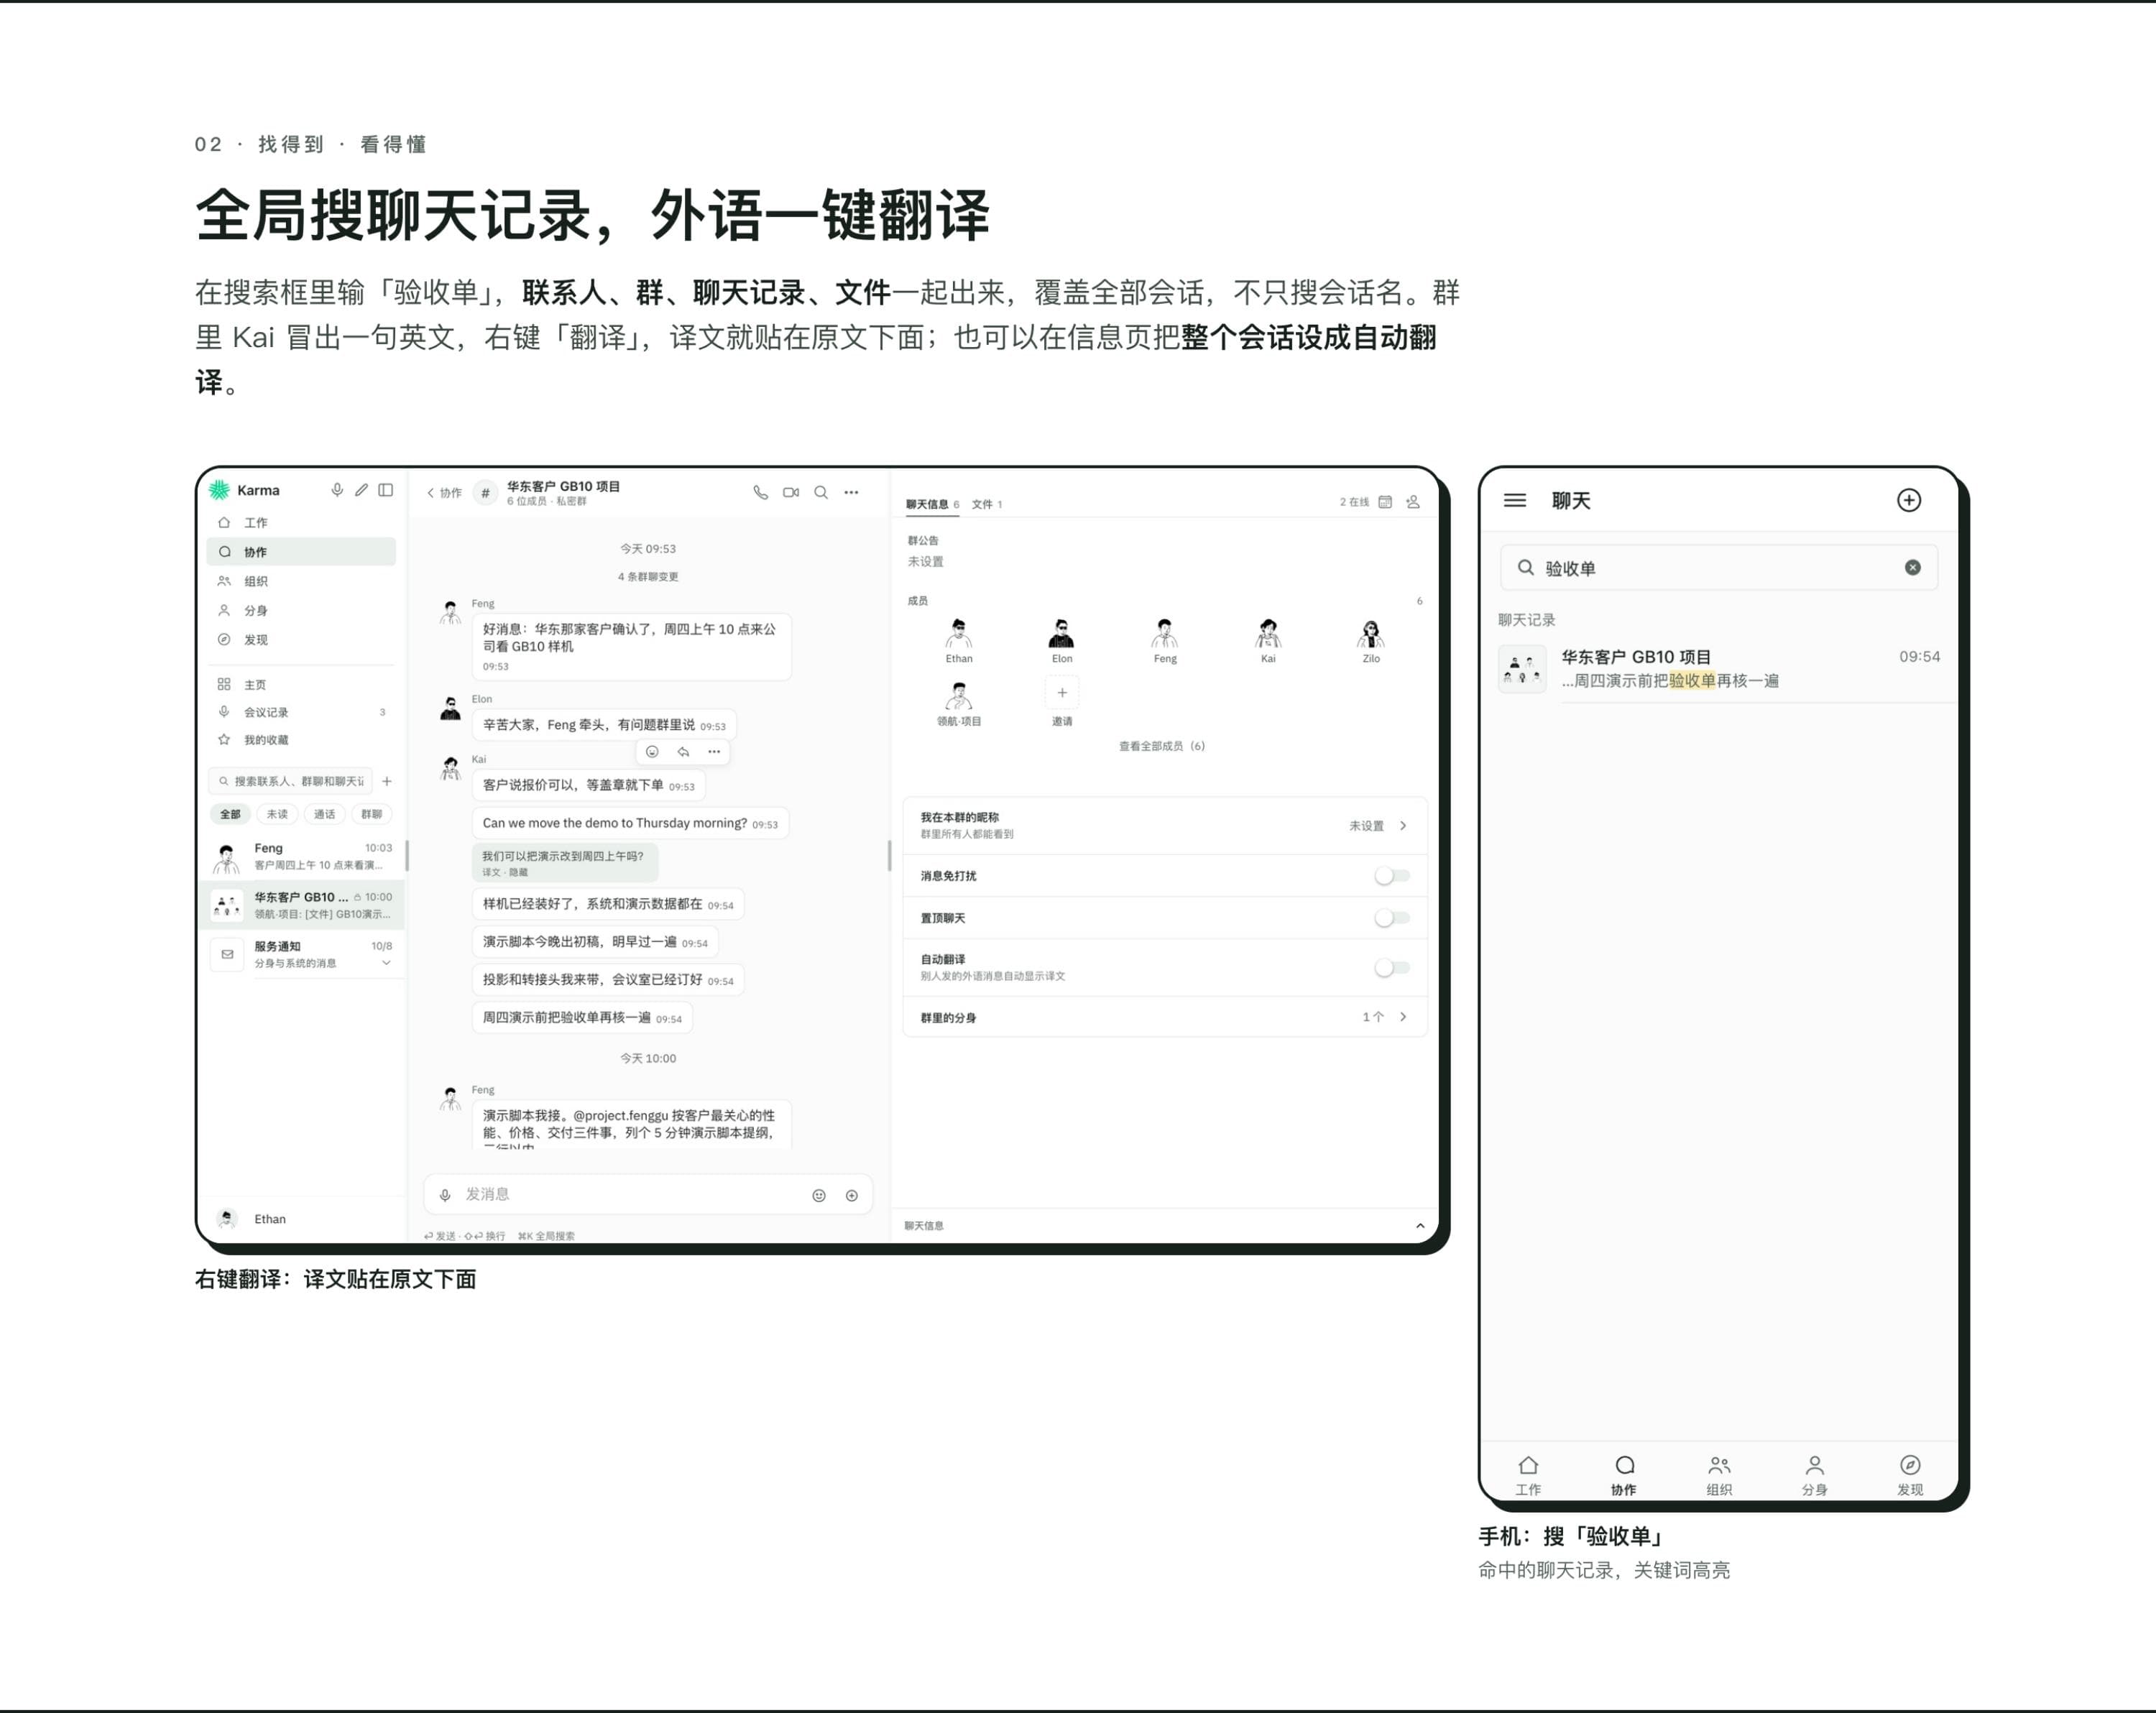This screenshot has height=1713, width=2156.
Task: Click add member icon in info panel header
Action: point(1413,502)
